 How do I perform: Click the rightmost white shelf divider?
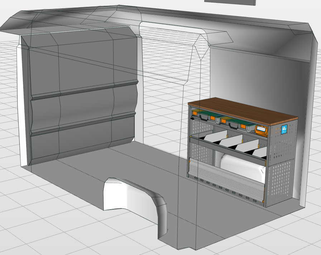click(260, 152)
